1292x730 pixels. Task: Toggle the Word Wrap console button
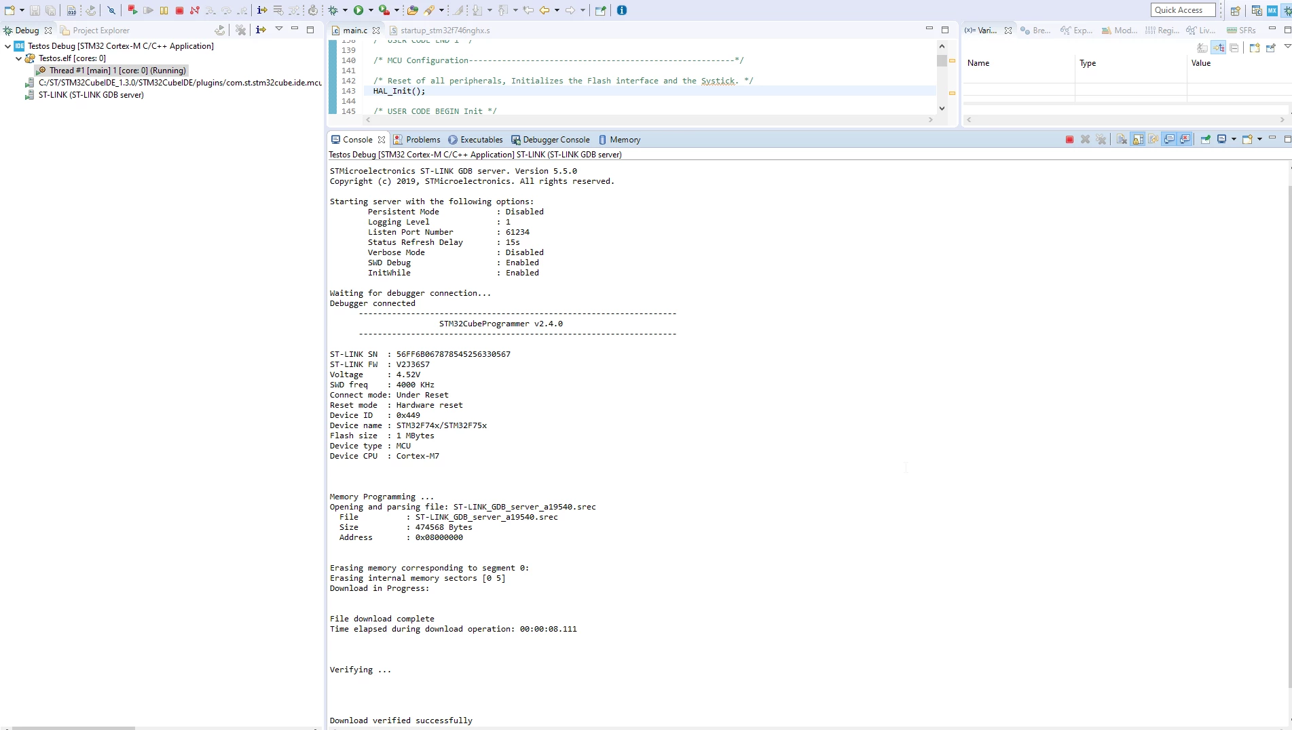click(1153, 140)
